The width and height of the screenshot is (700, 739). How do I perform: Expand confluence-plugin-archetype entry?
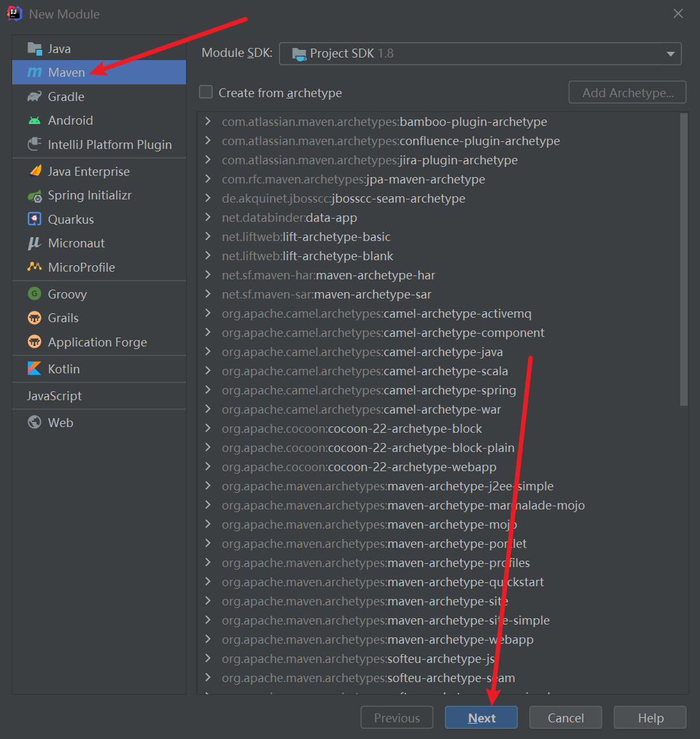[208, 141]
